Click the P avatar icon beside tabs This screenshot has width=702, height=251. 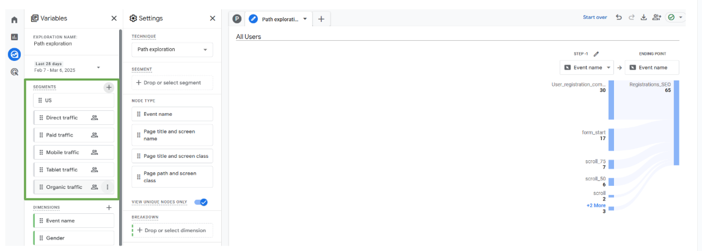coord(237,19)
